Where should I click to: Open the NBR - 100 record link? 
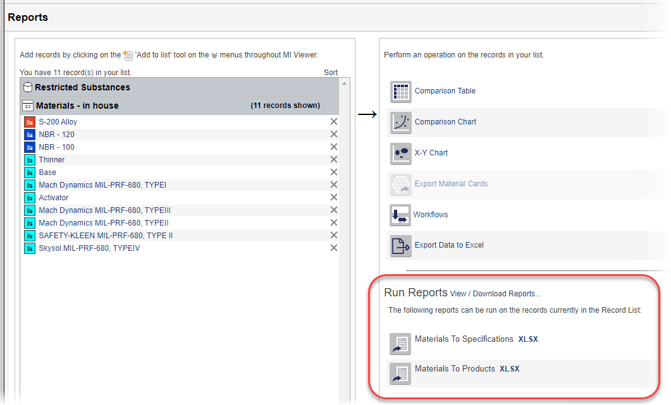[x=56, y=147]
